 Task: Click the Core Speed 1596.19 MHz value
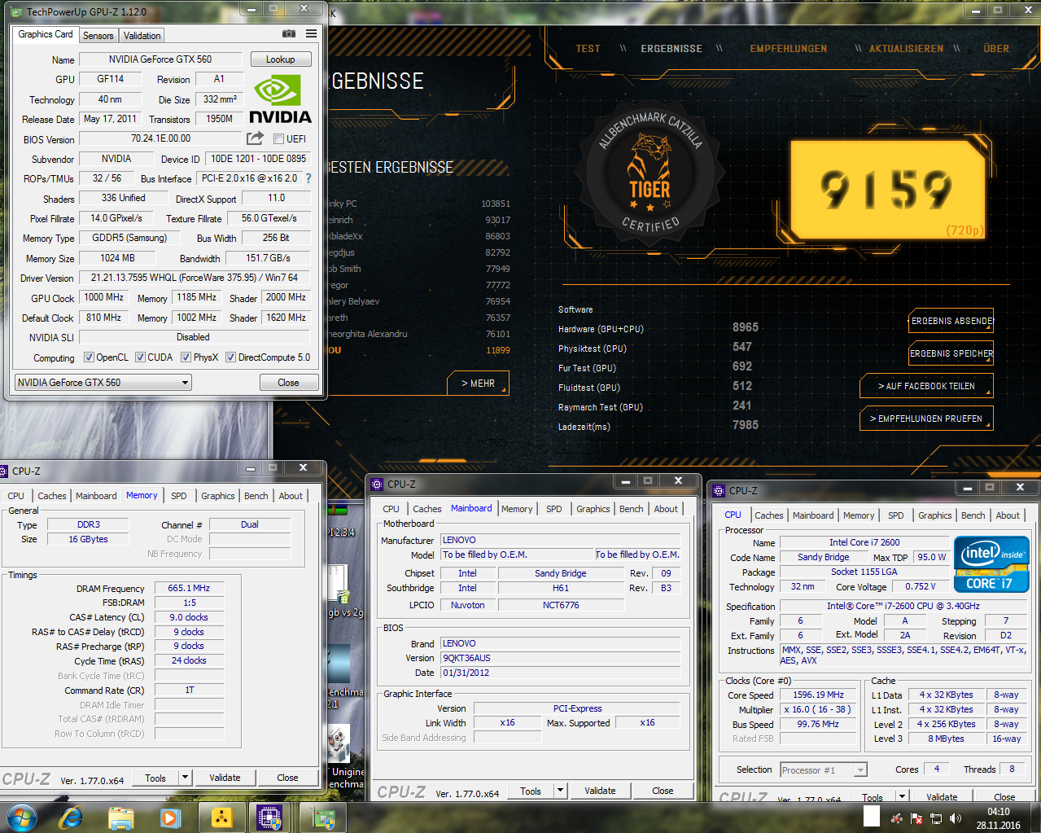pos(818,695)
